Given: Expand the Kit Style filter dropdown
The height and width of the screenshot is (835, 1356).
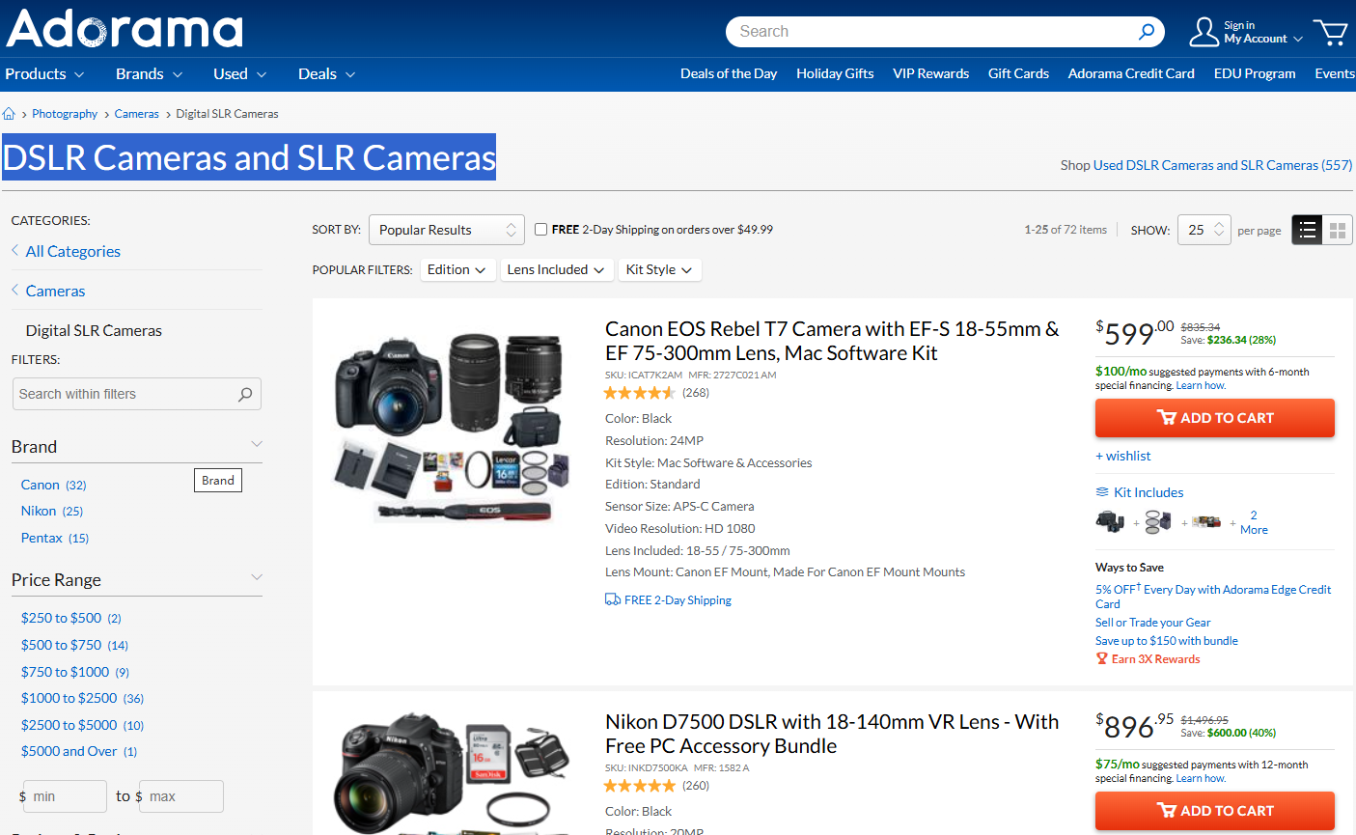Looking at the screenshot, I should tap(659, 270).
